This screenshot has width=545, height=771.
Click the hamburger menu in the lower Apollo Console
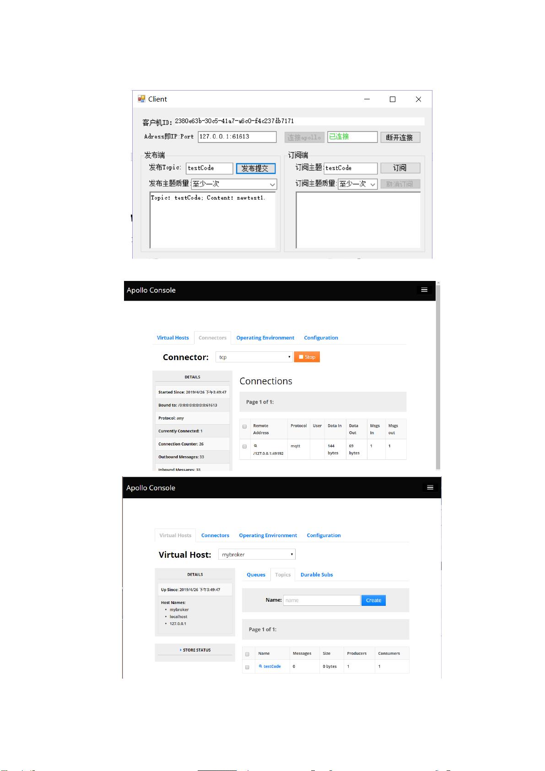[x=430, y=487]
